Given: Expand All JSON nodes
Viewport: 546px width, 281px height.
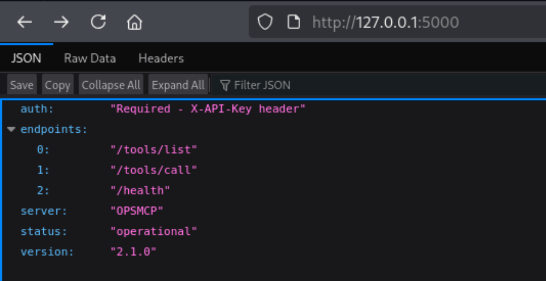Looking at the screenshot, I should click(178, 85).
